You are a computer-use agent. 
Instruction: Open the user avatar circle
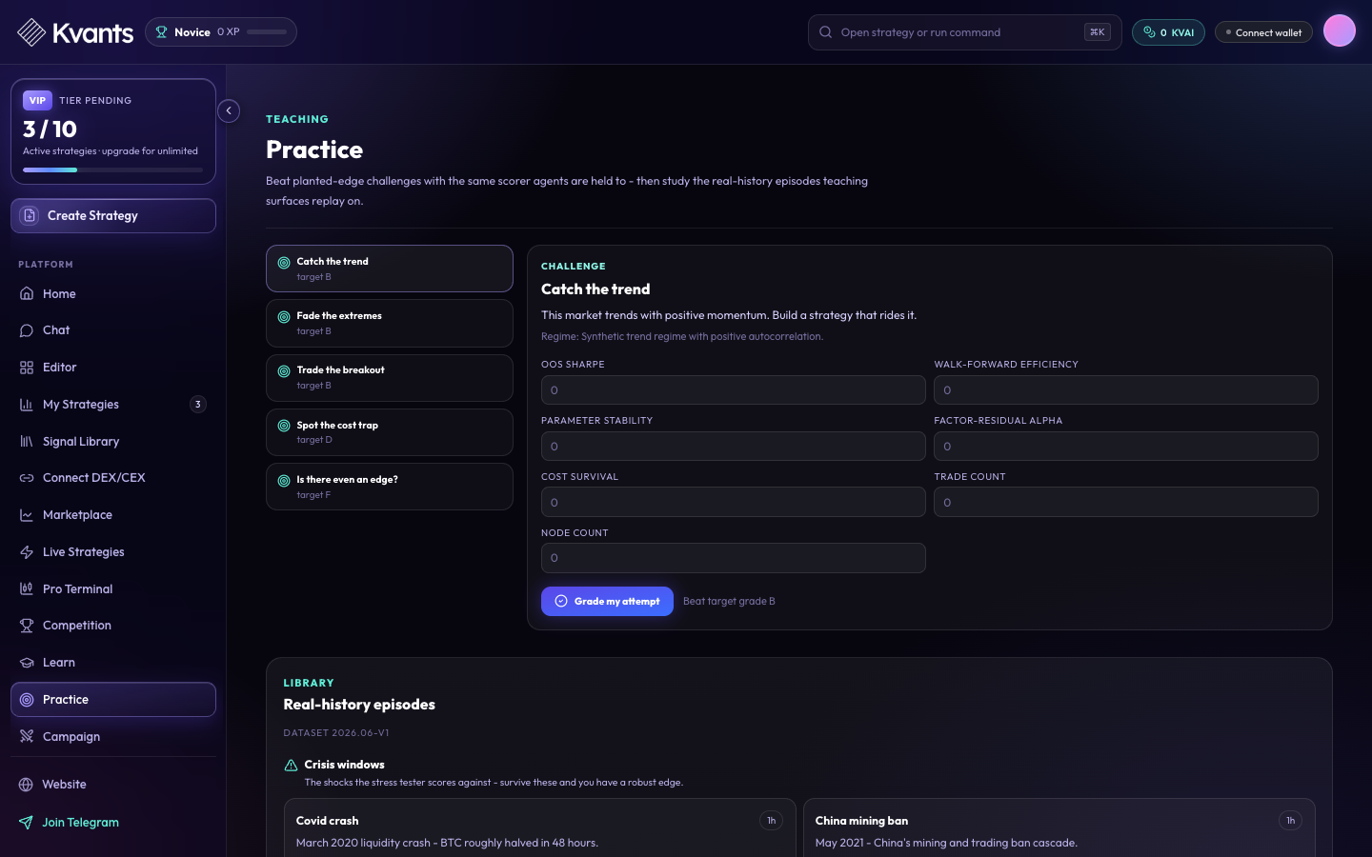coord(1340,30)
